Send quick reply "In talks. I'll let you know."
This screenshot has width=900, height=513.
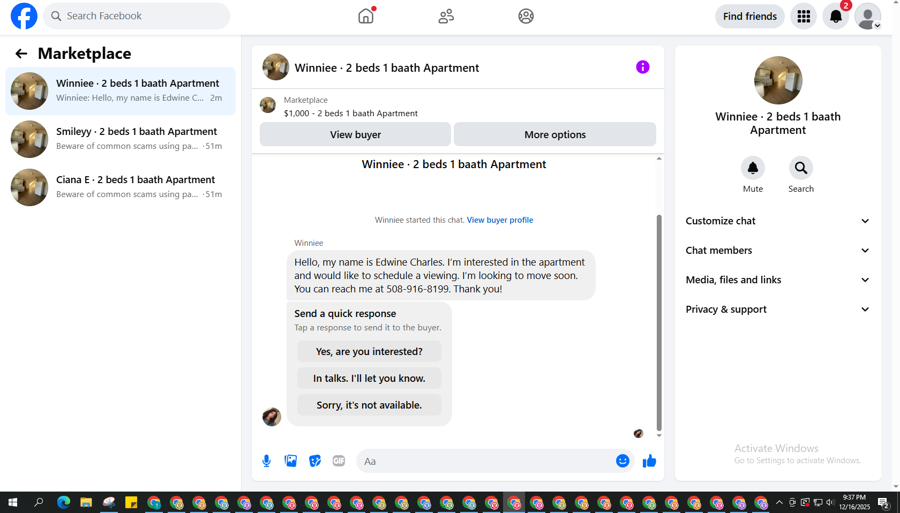(x=369, y=379)
